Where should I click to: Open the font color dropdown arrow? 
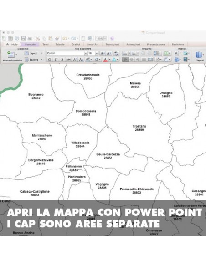tap(109, 60)
